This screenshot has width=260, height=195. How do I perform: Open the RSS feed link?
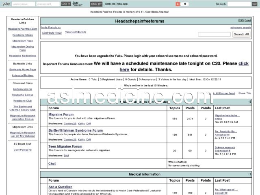[x=241, y=20]
